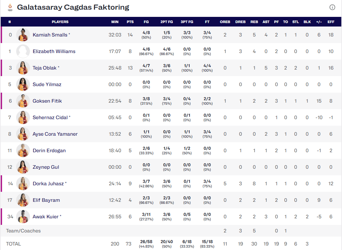The height and width of the screenshot is (250, 342).
Task: Sort by REB column header
Action: (x=254, y=22)
